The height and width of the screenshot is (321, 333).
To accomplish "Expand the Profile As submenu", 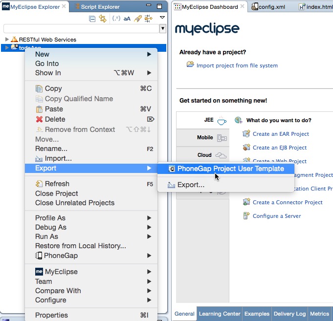I will pos(91,218).
